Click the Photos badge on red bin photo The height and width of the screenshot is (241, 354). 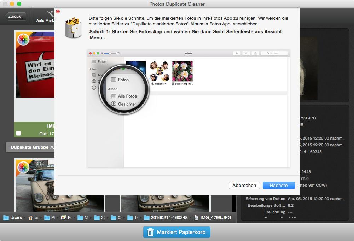23,40
